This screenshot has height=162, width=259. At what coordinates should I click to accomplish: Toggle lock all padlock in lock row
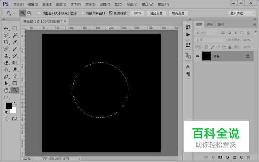230,47
